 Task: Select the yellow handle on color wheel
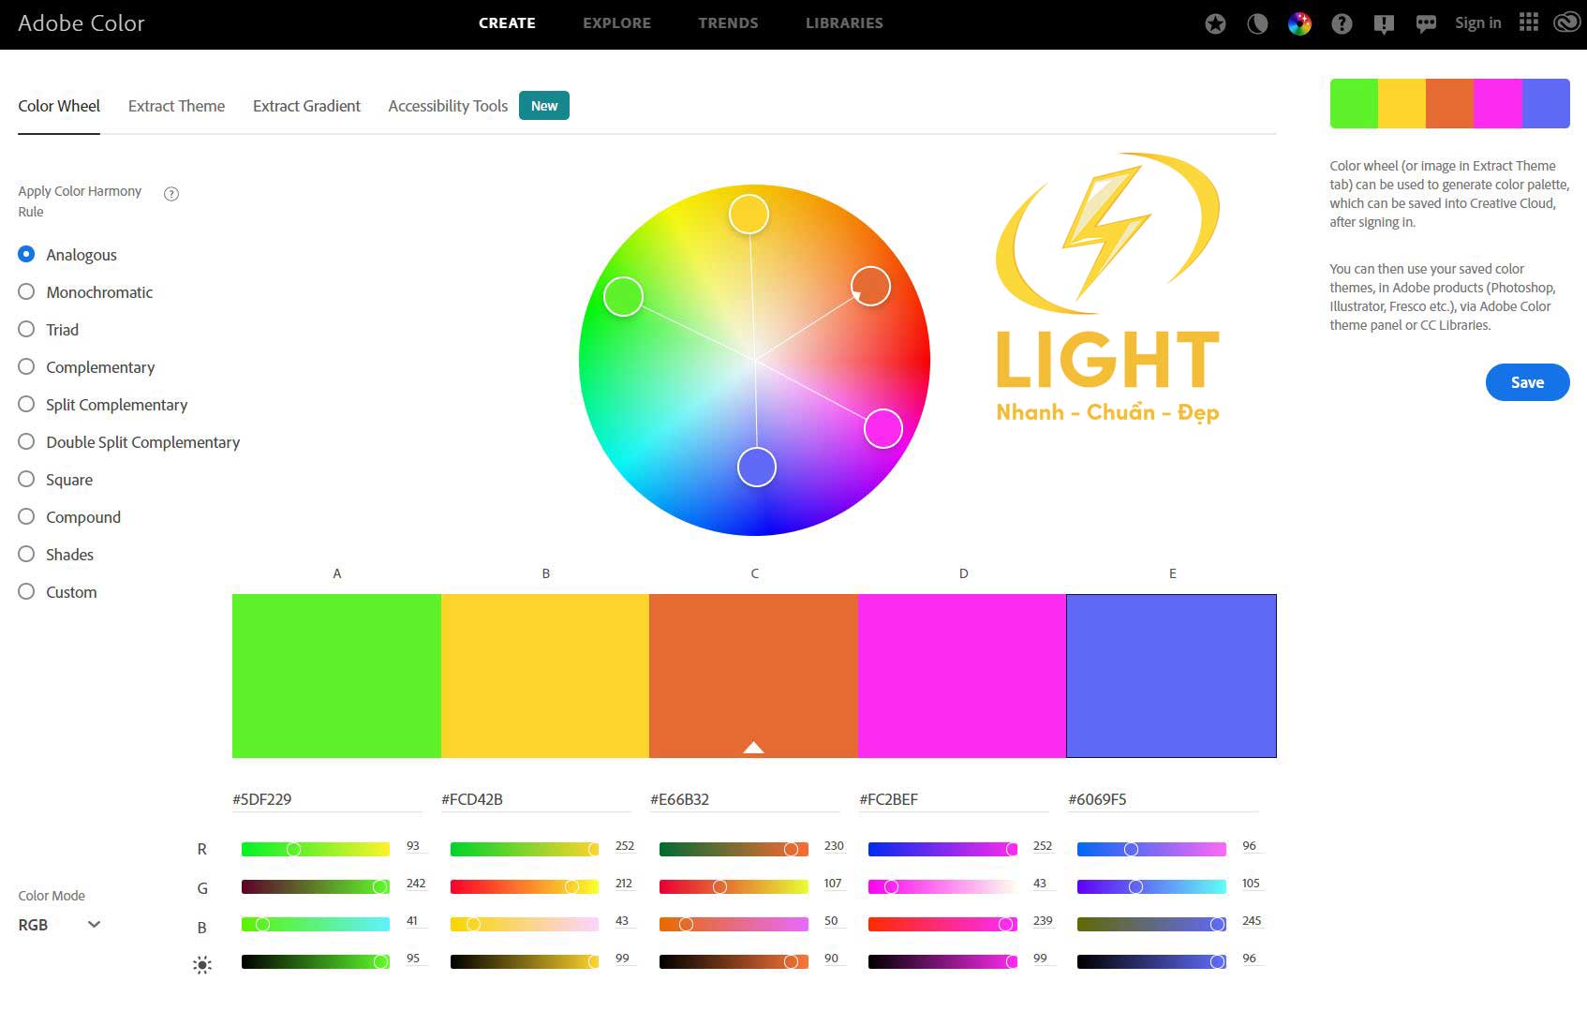tap(749, 215)
